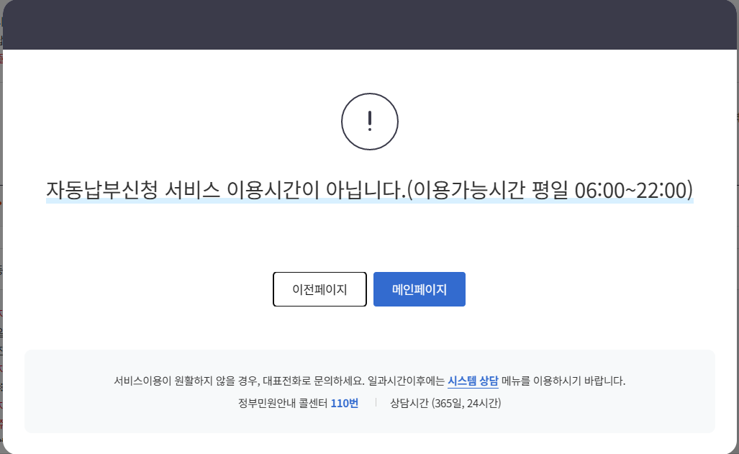The width and height of the screenshot is (739, 454).
Task: Click the 서비스이용이 원활하지 않을 경우 notice text
Action: [370, 381]
